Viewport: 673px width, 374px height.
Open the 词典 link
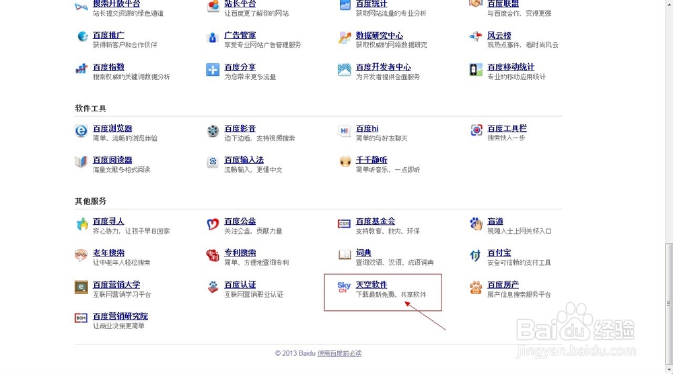point(363,252)
